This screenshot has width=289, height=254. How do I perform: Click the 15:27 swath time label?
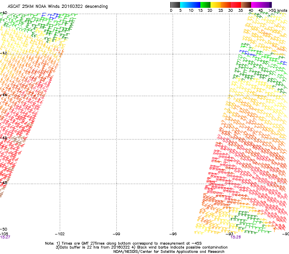point(5,237)
